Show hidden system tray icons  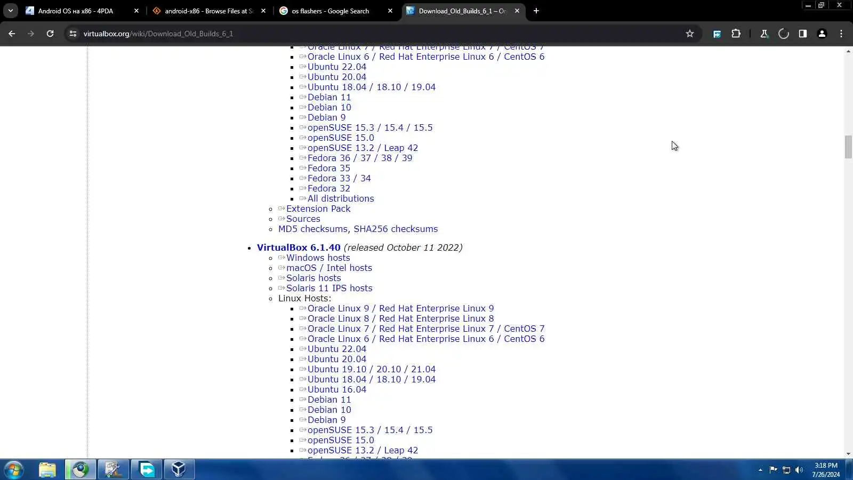(x=760, y=470)
